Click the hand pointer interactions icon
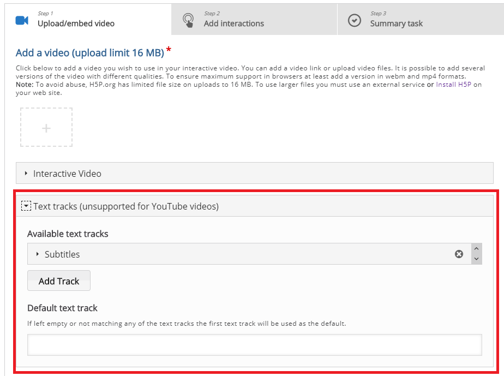504x376 pixels. (x=188, y=20)
